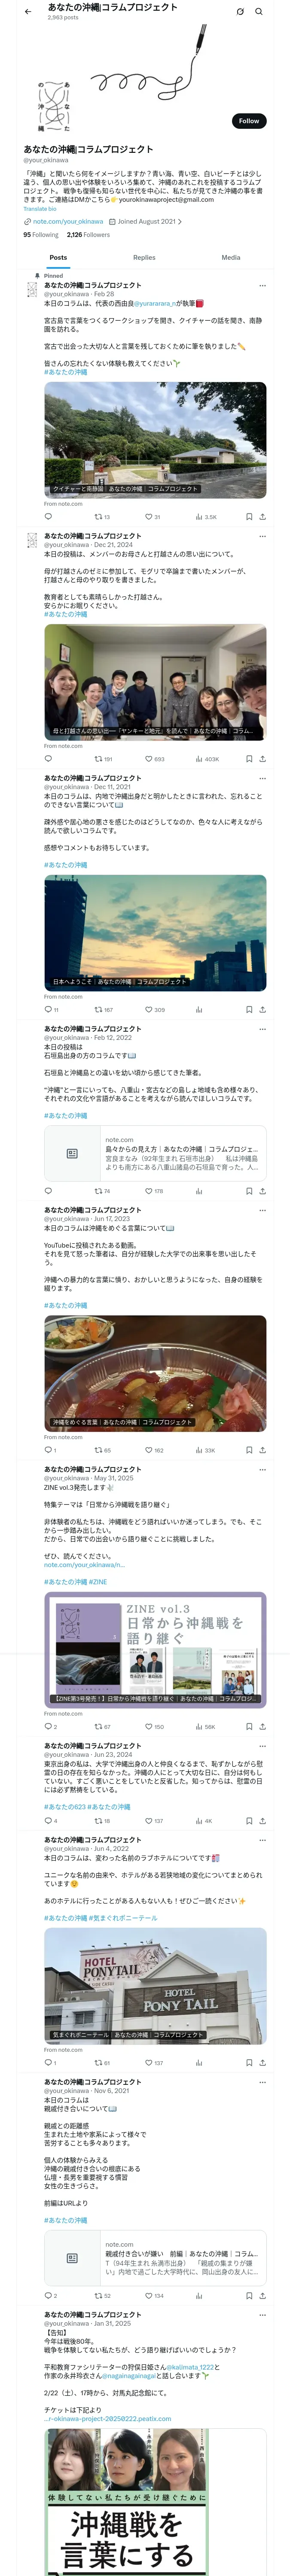View analytics of the post with 403K views
290x2576 pixels.
tap(208, 759)
